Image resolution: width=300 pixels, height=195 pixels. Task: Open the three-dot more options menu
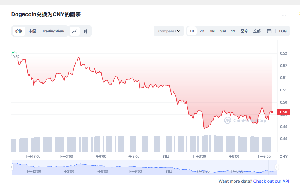click(284, 16)
